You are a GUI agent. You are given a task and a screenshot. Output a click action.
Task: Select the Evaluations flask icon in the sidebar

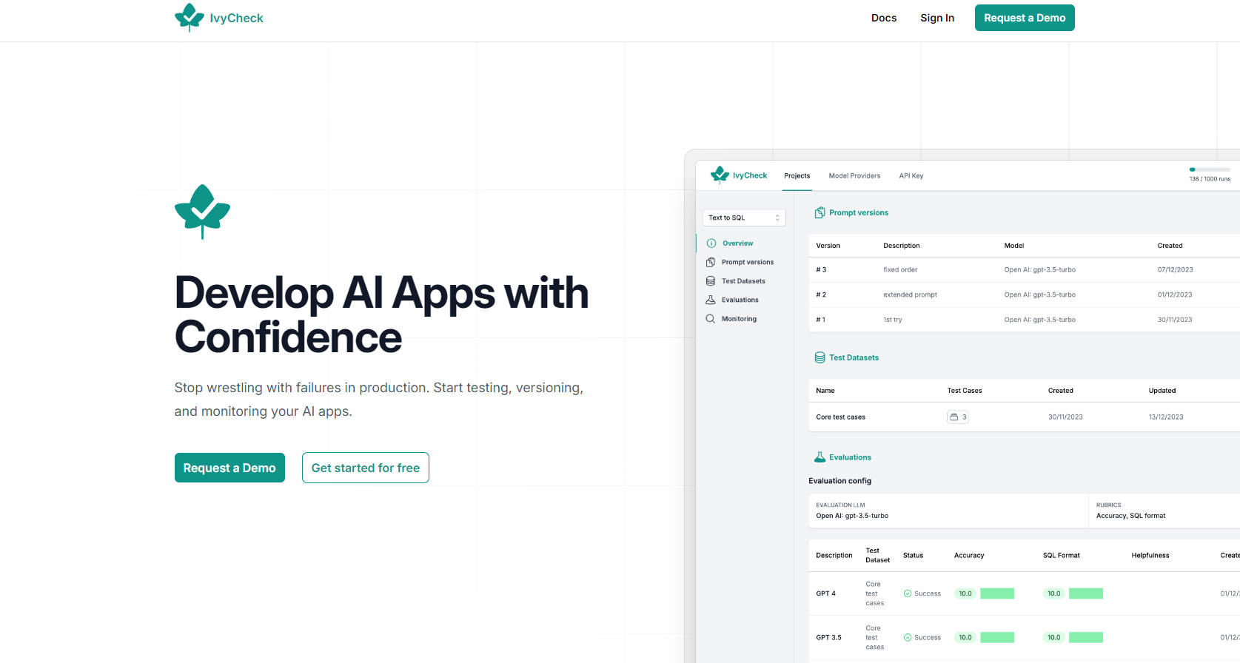[x=711, y=300]
